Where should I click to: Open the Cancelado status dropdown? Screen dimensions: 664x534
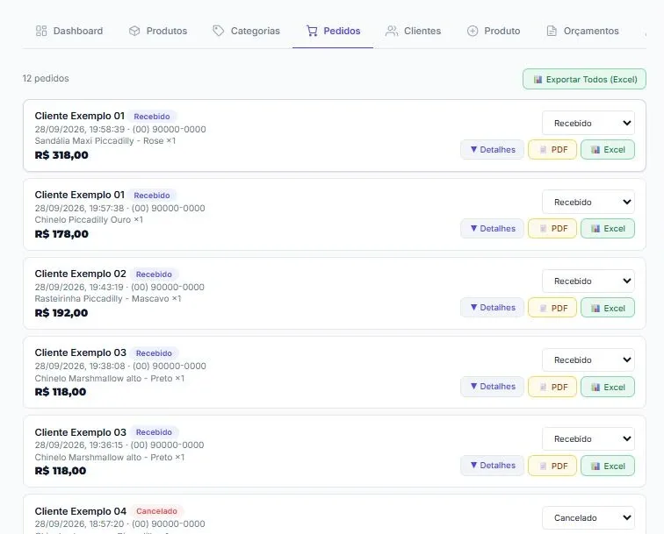[x=588, y=518]
